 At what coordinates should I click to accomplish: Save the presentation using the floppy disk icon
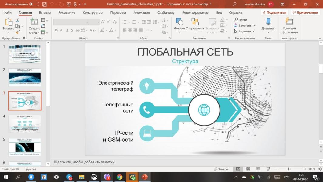44,4
